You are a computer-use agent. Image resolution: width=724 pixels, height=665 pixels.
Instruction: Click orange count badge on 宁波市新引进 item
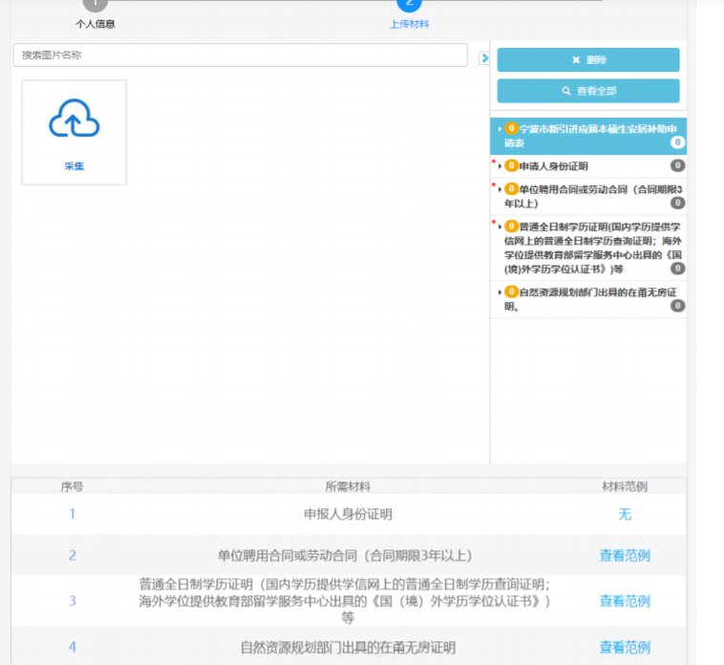[511, 128]
